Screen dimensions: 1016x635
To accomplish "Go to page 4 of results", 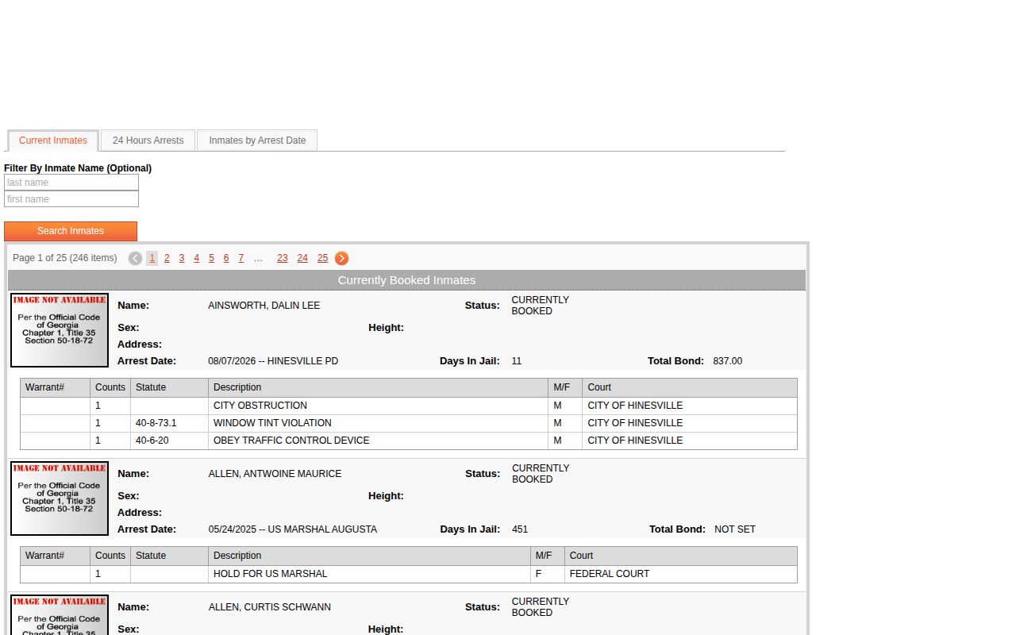I will [197, 258].
